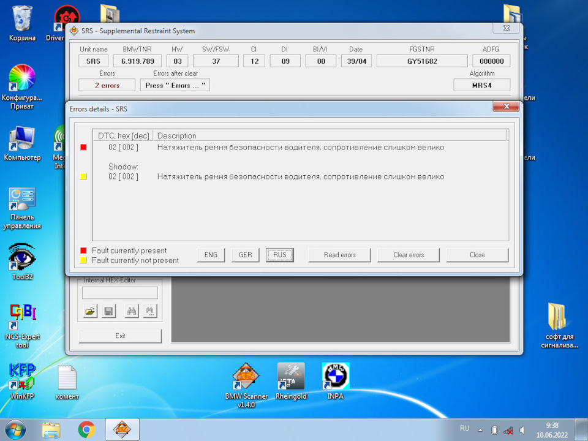Open the Rheingold desktop icon
The width and height of the screenshot is (588, 441).
coord(291,380)
